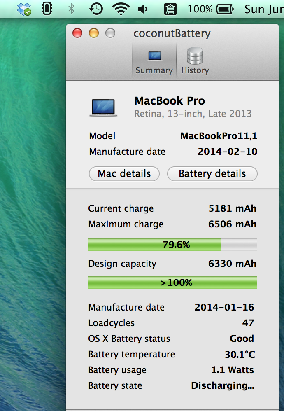Open Mac details
The height and width of the screenshot is (411, 284).
pyautogui.click(x=124, y=174)
